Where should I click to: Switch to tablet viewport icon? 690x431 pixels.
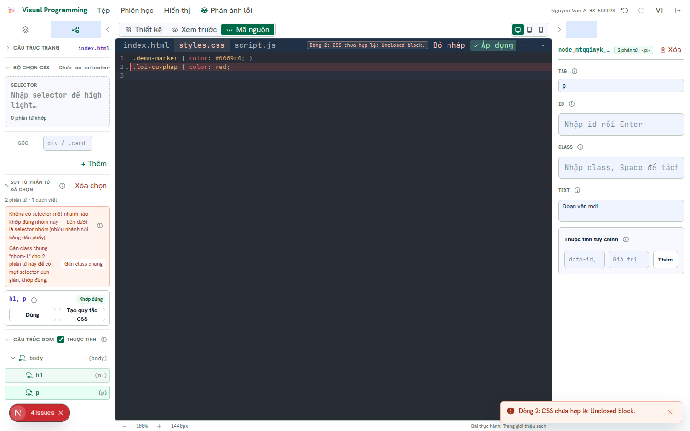(529, 30)
